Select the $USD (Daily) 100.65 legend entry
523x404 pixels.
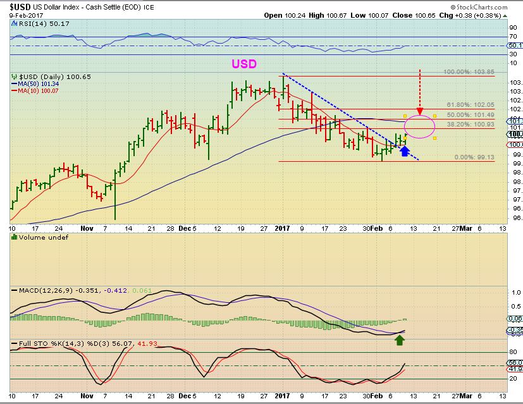(54, 77)
